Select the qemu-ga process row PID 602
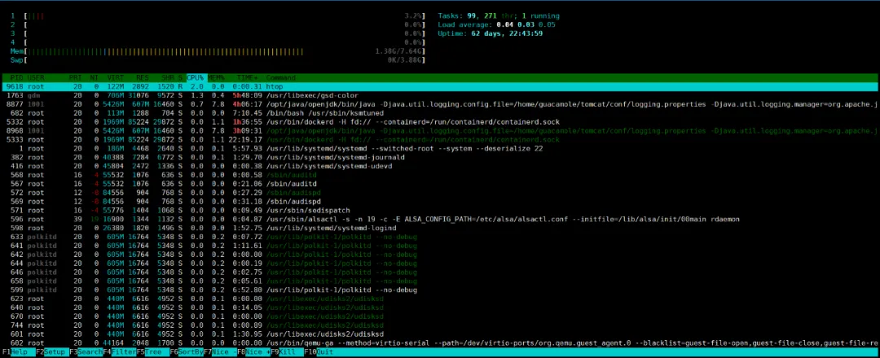Screen dimensions: 880x358 pyautogui.click(x=440, y=343)
